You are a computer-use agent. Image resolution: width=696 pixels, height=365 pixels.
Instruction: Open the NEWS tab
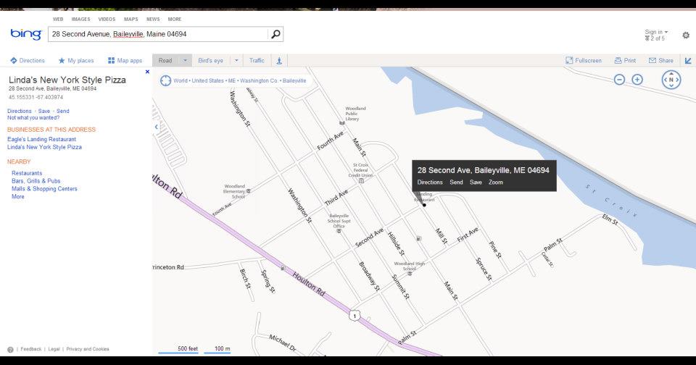(153, 19)
